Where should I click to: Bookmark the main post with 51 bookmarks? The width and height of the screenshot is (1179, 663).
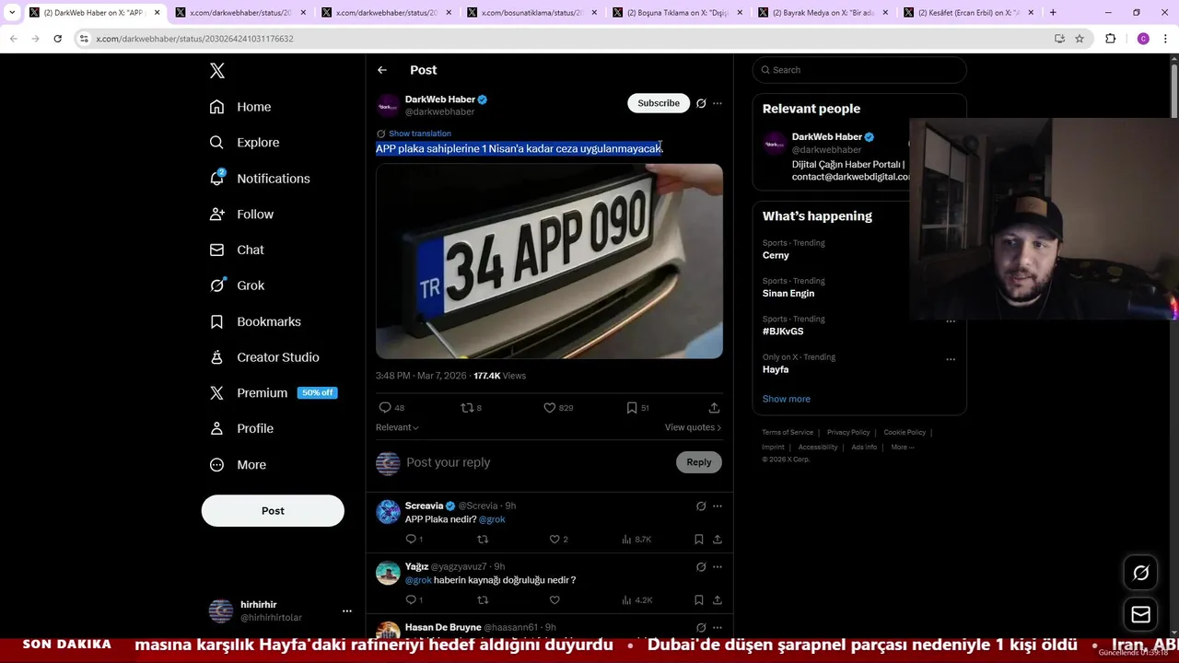tap(637, 407)
